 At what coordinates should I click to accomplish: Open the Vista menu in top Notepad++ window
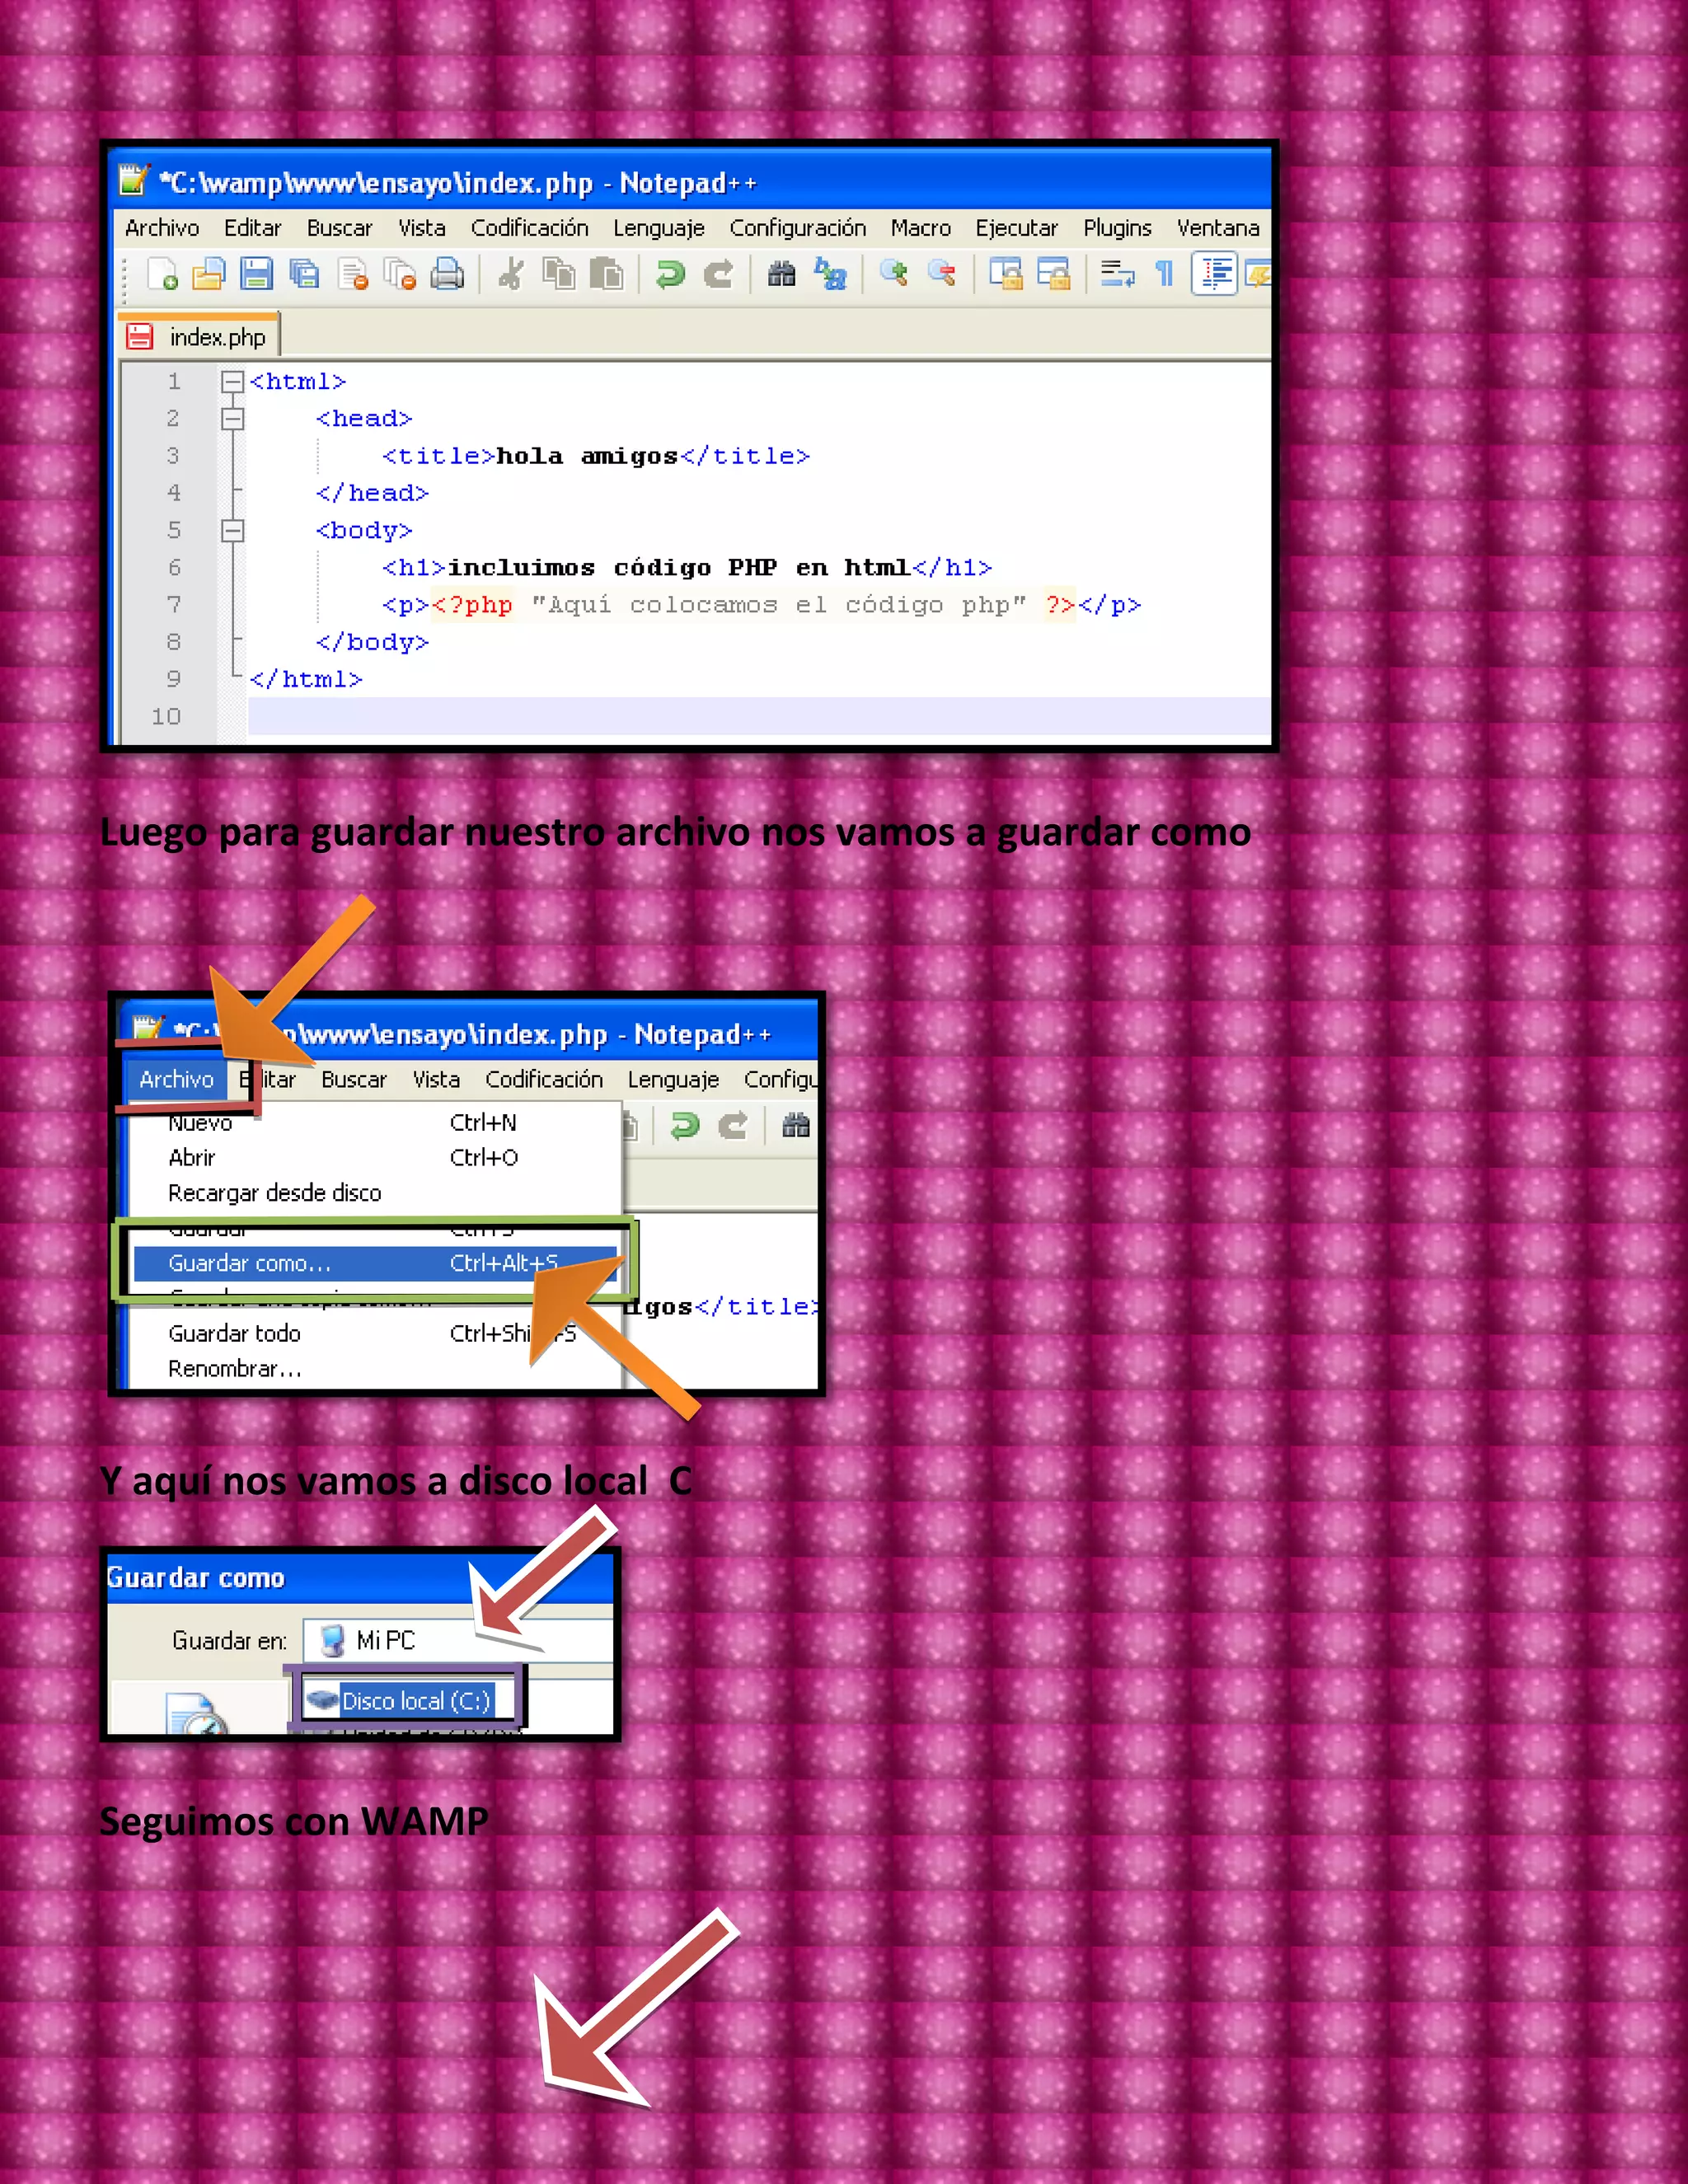click(x=422, y=228)
